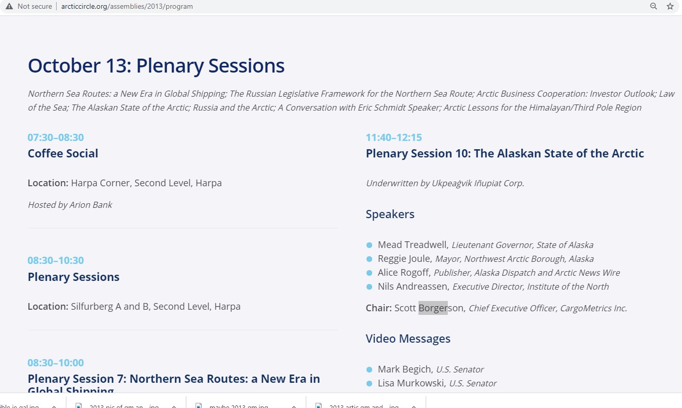
Task: Expand chevron for "2013 artic gm and" download
Action: (413, 406)
